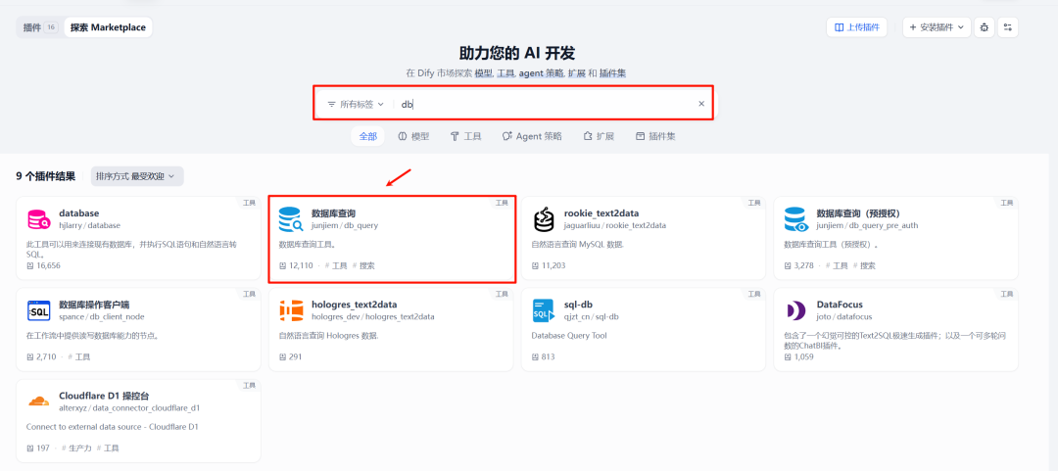
Task: Open the 数据库操作客户端 SQL icon
Action: [x=38, y=310]
